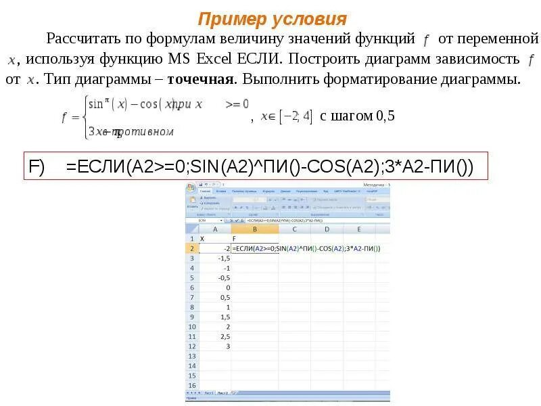
Task: Click cell A6 with value 0
Action: [215, 288]
